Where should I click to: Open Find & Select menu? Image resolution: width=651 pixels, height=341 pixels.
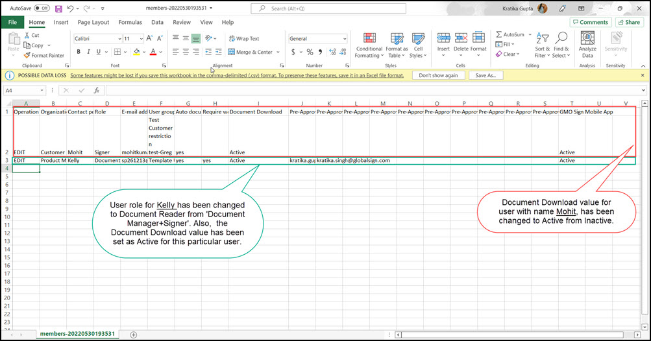tap(561, 45)
